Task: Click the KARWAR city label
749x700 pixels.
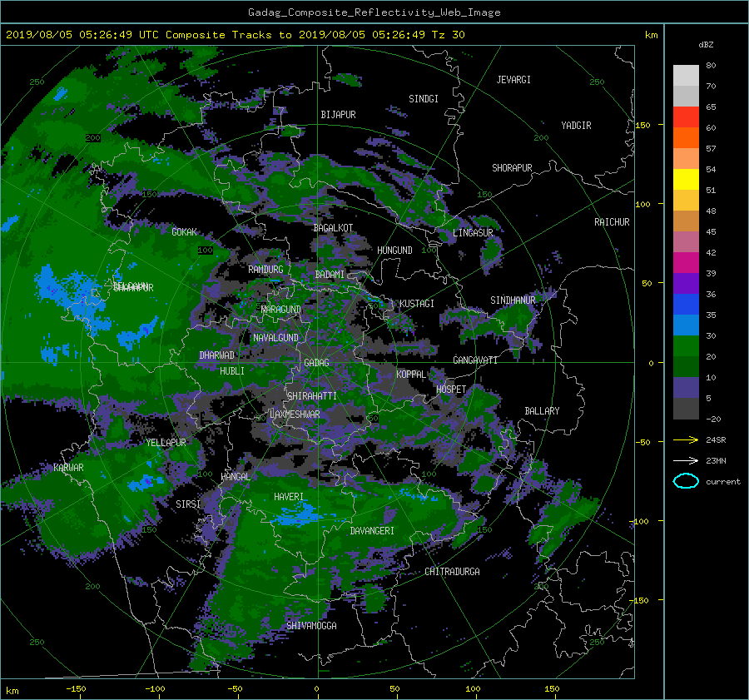Action: coord(68,468)
